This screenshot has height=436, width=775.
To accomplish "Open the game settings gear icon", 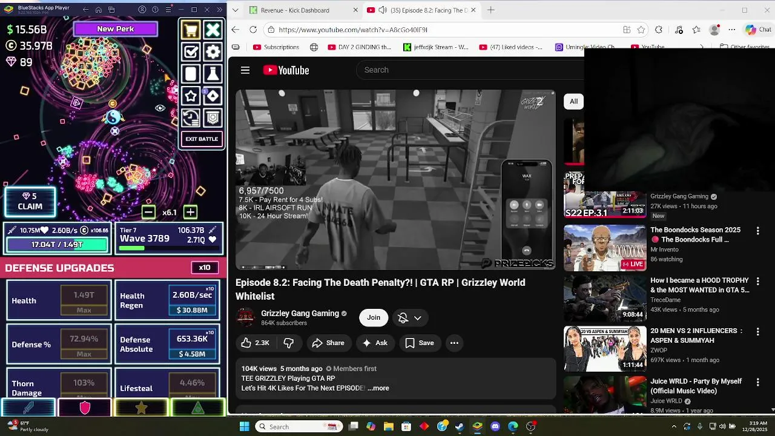I will (x=213, y=52).
